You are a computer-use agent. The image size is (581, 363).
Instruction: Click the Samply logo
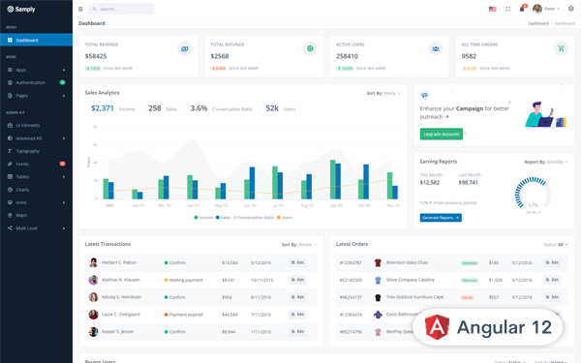coord(21,9)
